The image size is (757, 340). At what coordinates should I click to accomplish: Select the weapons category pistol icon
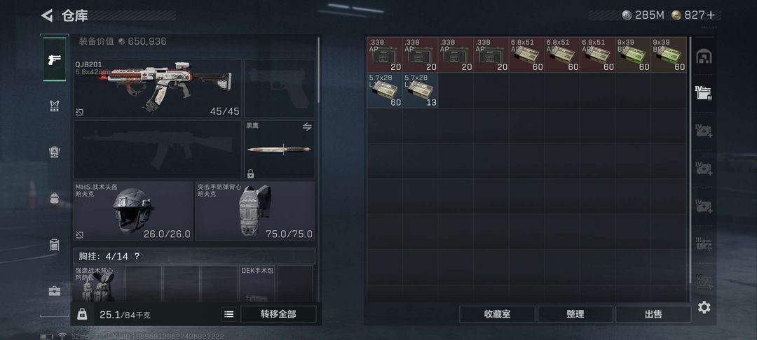tap(55, 59)
